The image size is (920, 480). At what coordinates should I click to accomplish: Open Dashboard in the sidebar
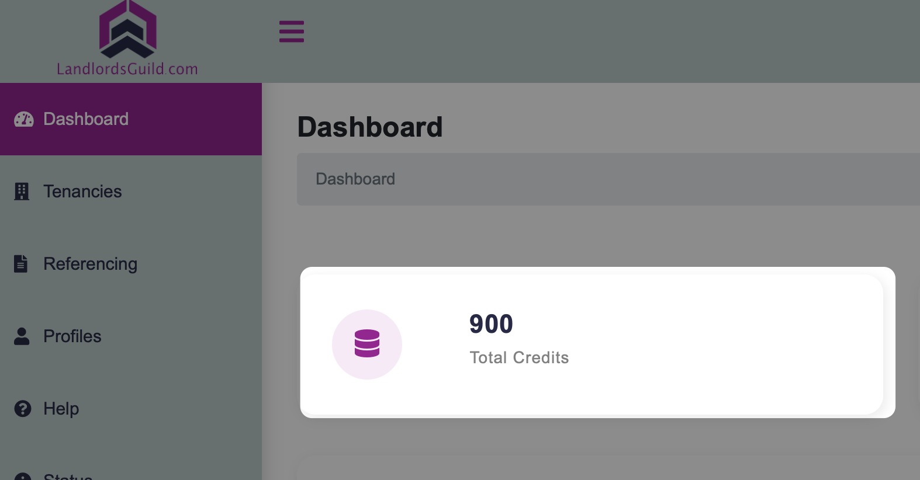131,119
